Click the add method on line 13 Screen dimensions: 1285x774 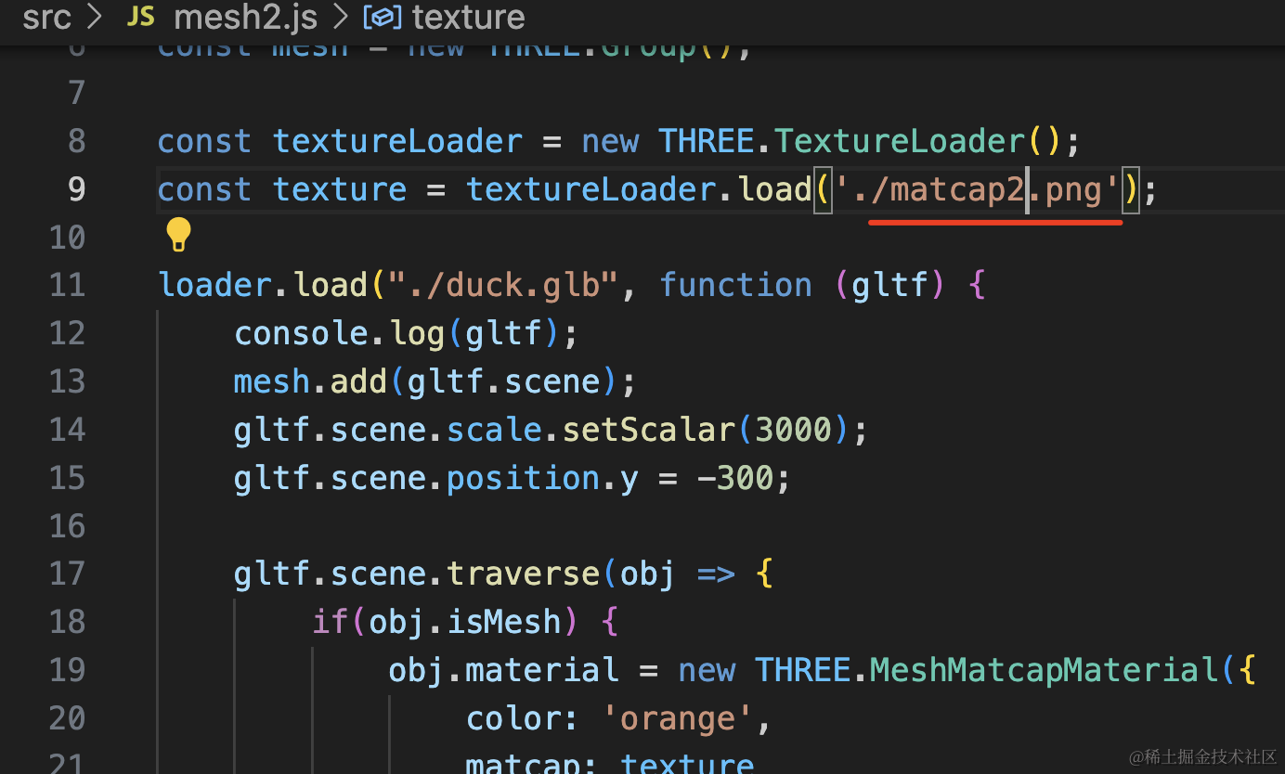click(358, 382)
